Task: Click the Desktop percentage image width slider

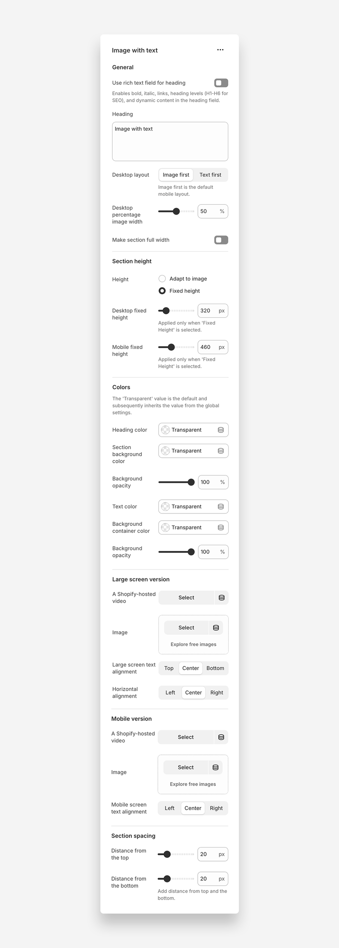Action: pos(176,211)
